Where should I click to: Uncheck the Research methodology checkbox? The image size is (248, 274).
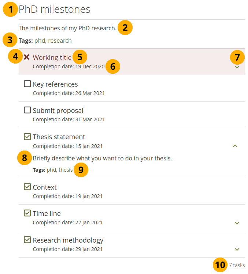tap(27, 240)
